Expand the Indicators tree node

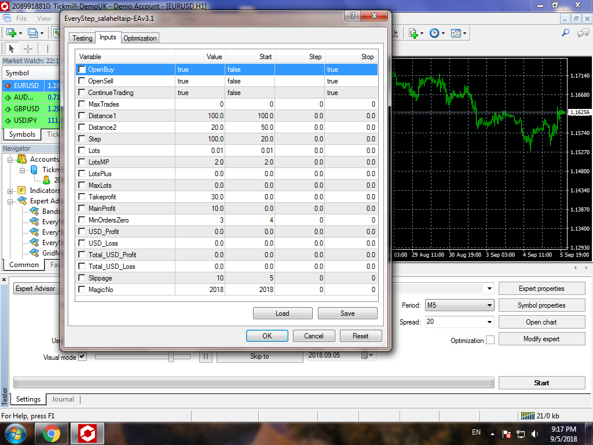click(x=10, y=191)
